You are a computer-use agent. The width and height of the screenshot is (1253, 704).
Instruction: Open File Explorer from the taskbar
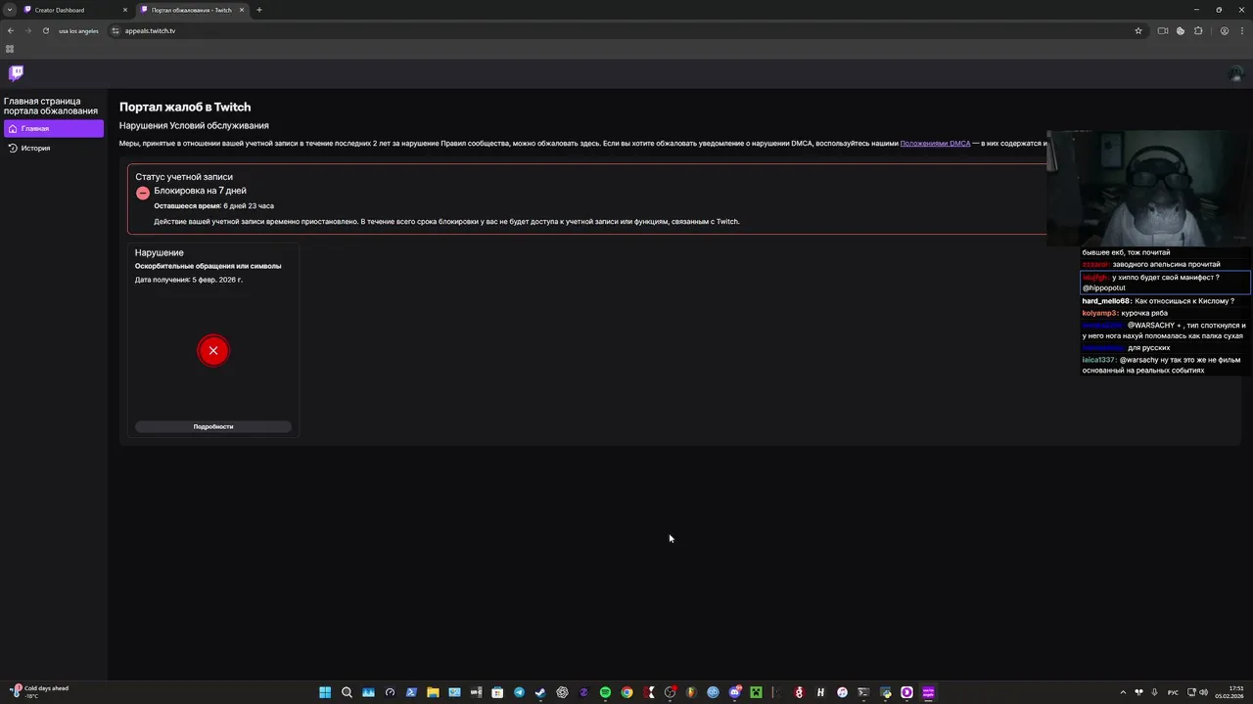click(433, 692)
